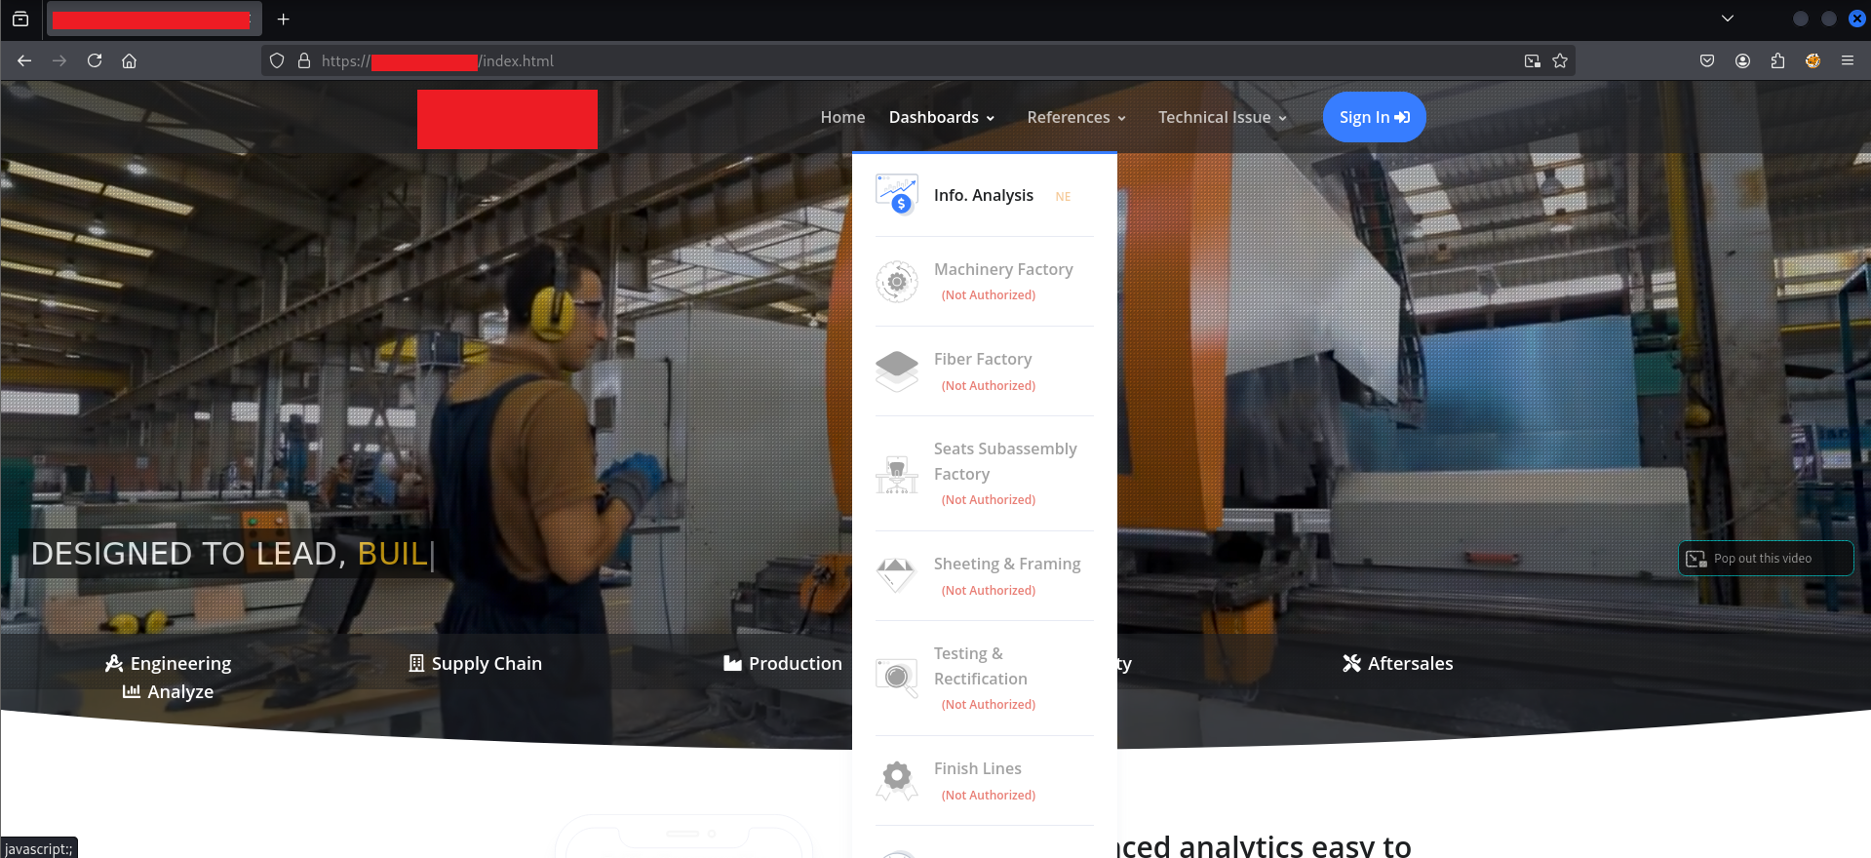Click the orange extension icon in toolbar
Image resolution: width=1871 pixels, height=858 pixels.
[1813, 60]
